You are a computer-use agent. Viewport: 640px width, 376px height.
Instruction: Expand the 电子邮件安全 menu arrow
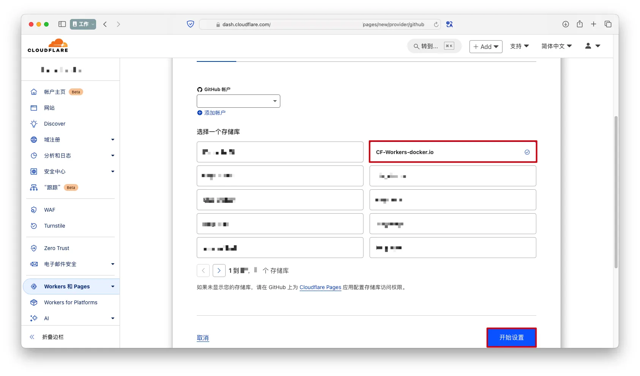113,264
